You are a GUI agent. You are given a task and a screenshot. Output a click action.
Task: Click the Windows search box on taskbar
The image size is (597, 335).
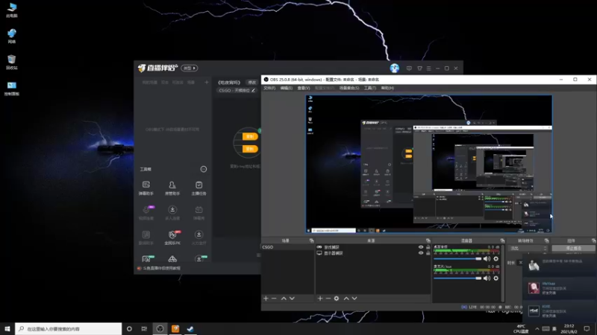coord(69,328)
